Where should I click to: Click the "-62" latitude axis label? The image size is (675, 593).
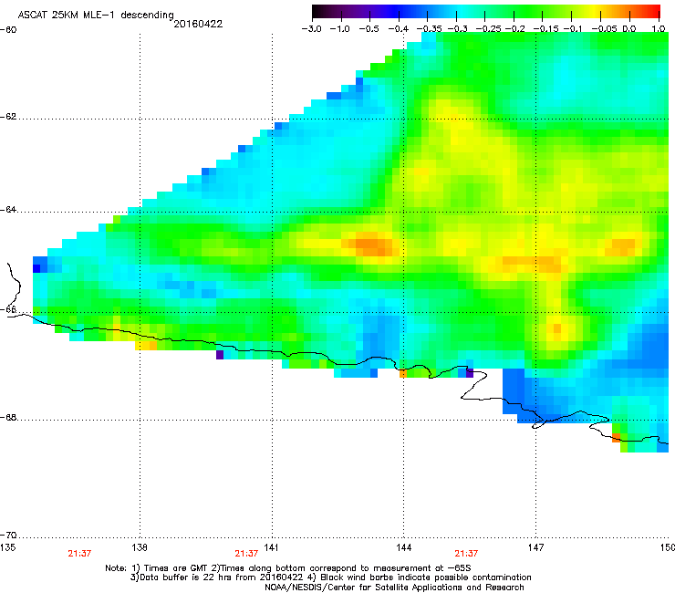(x=8, y=117)
